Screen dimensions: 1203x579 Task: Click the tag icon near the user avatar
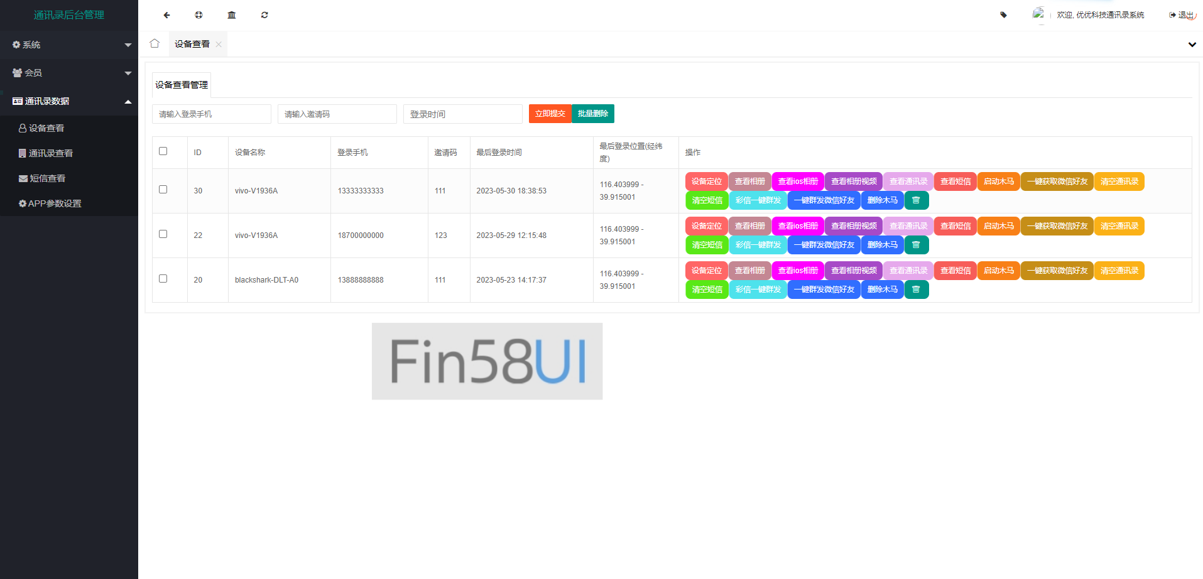click(x=1003, y=15)
